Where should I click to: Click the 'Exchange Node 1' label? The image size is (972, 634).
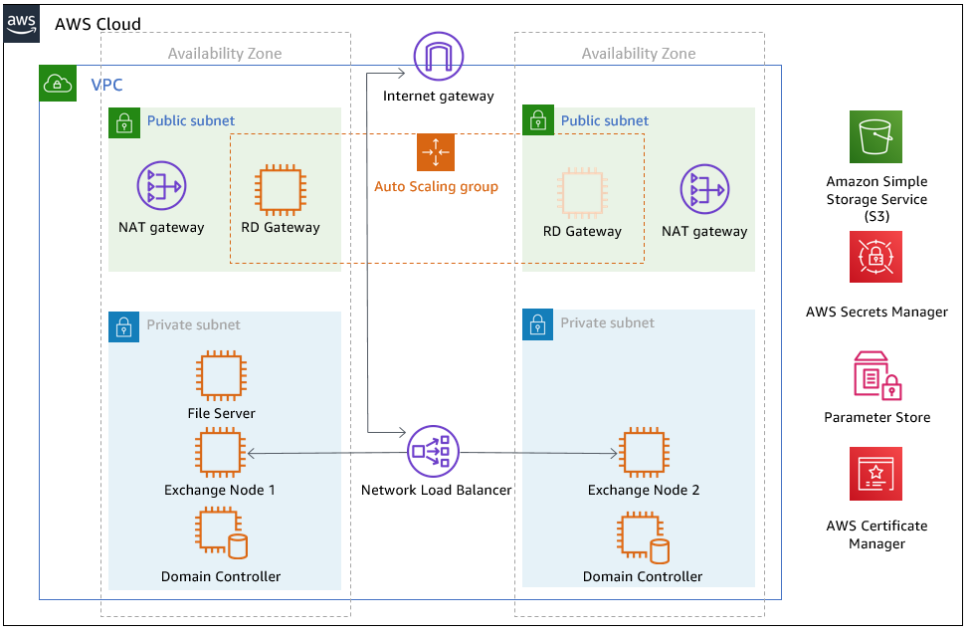[220, 490]
